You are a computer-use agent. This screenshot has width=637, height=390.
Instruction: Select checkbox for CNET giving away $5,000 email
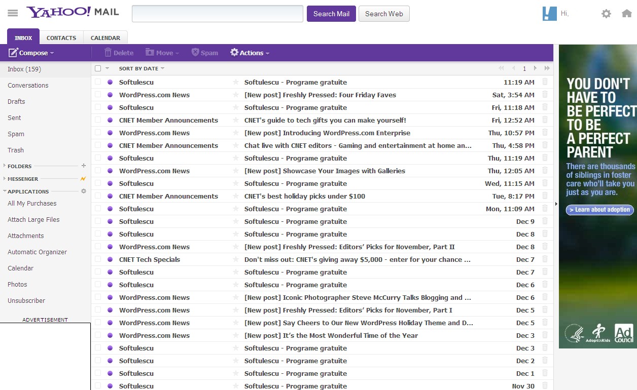point(98,259)
